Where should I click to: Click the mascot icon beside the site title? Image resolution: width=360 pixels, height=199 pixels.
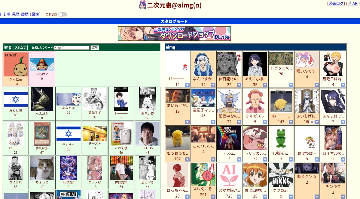[x=143, y=5]
